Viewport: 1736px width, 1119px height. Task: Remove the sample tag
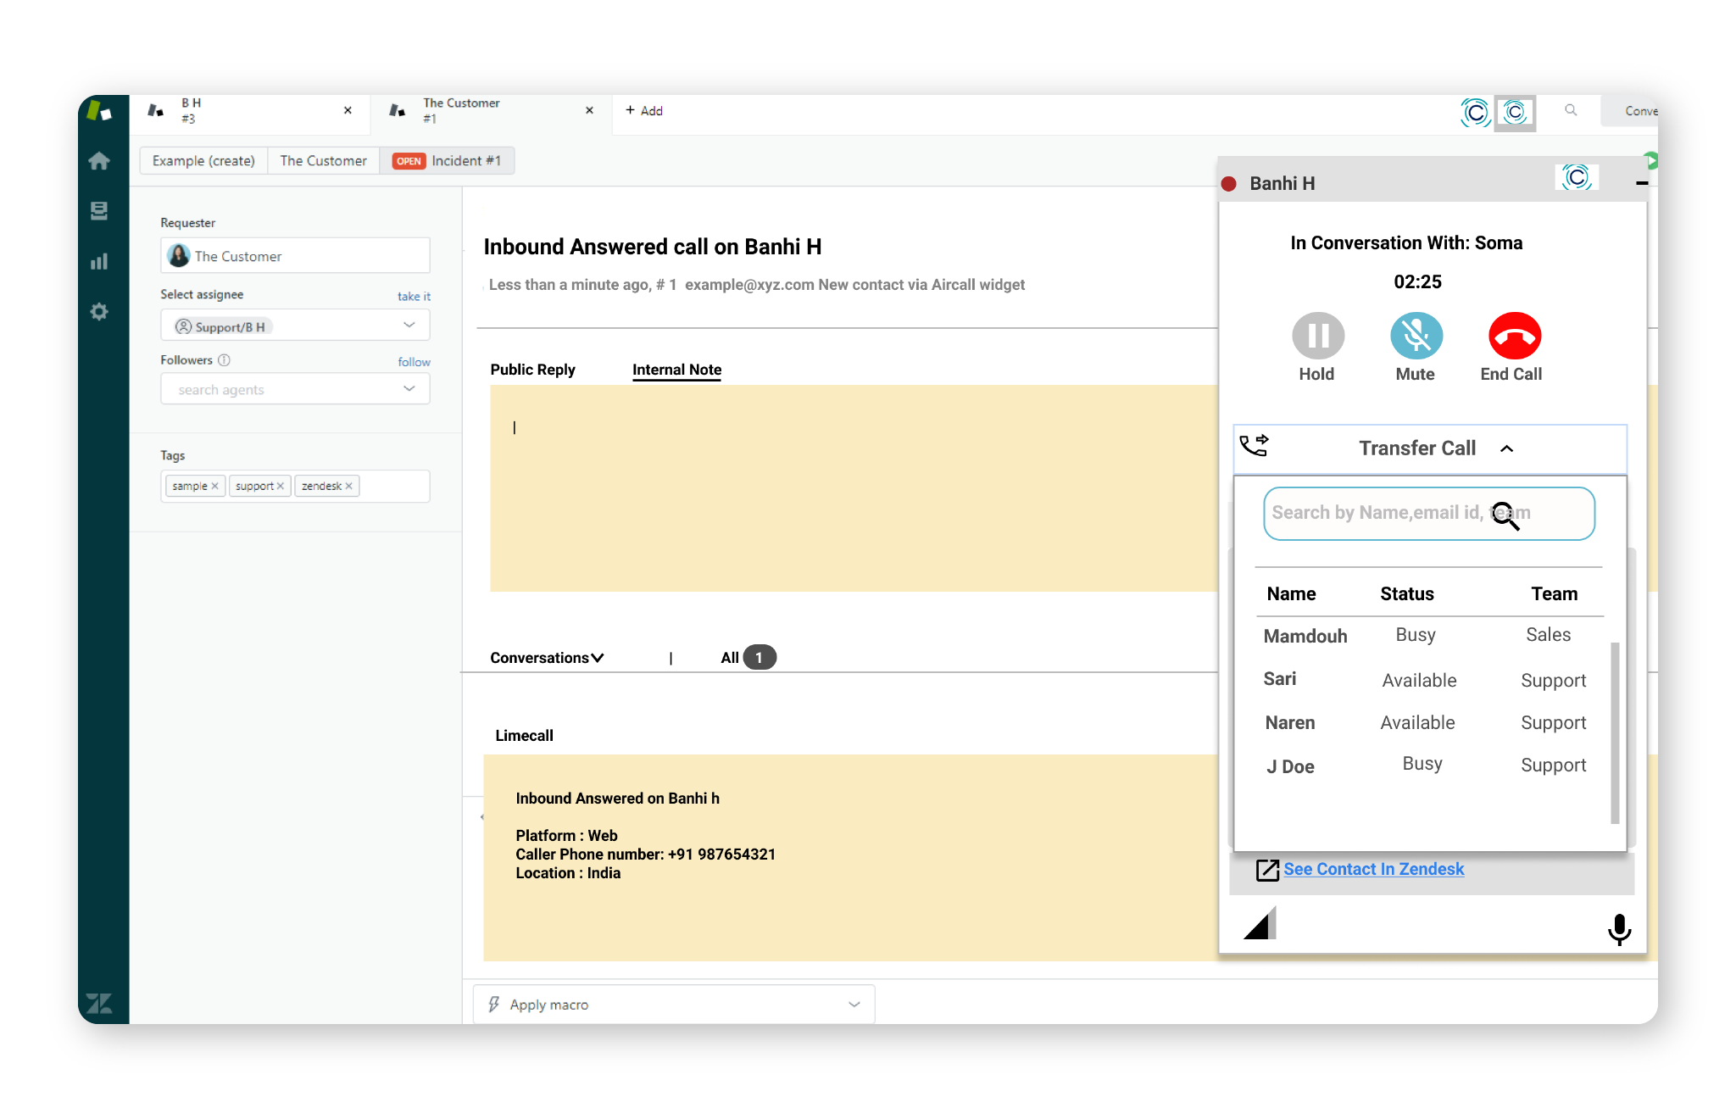214,486
